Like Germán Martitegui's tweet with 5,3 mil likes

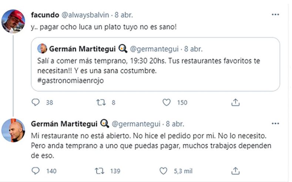pos(163,171)
